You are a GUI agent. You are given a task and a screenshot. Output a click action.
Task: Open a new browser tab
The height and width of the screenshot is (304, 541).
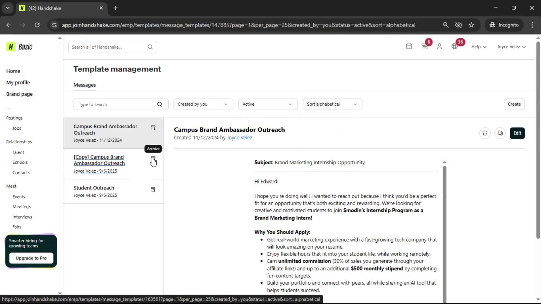tap(116, 8)
